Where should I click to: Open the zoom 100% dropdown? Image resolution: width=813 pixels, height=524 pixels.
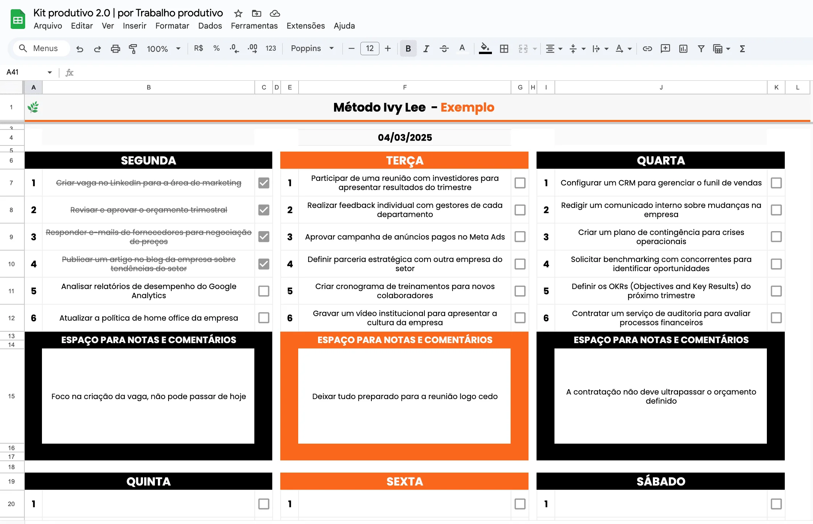[164, 49]
